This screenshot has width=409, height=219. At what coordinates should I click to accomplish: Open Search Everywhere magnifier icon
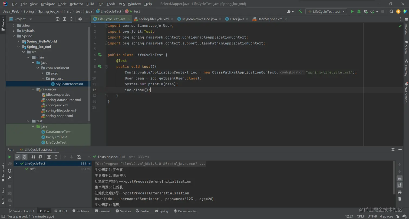[x=391, y=12]
